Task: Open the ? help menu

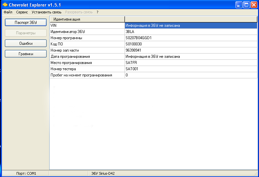Action: pyautogui.click(x=98, y=12)
